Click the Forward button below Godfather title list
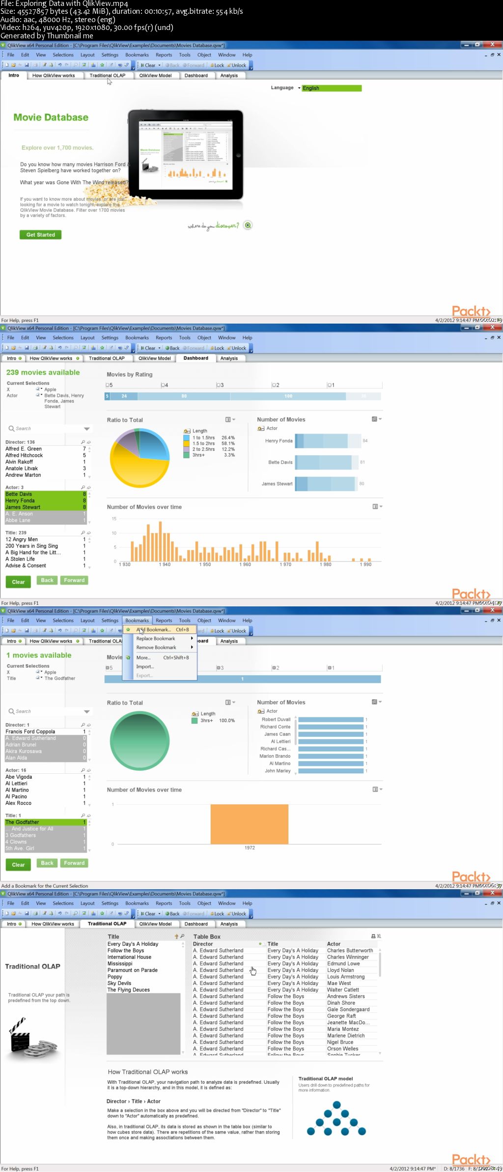 [x=74, y=863]
